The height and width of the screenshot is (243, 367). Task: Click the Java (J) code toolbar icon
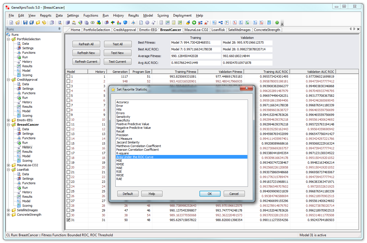pyautogui.click(x=255, y=22)
